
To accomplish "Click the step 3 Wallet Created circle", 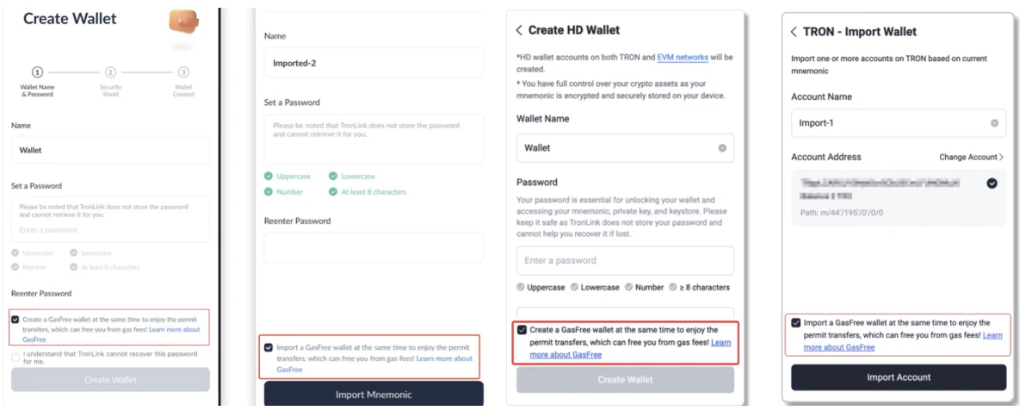I will [183, 72].
